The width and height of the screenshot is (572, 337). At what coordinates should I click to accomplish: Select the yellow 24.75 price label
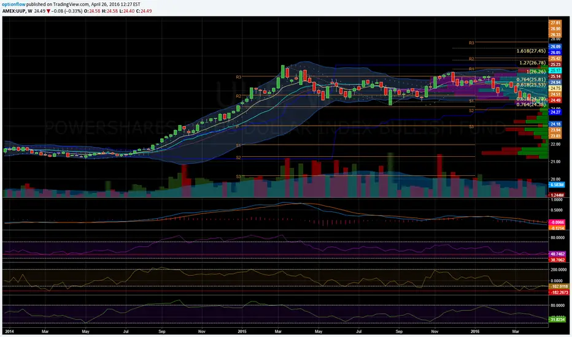pyautogui.click(x=555, y=88)
